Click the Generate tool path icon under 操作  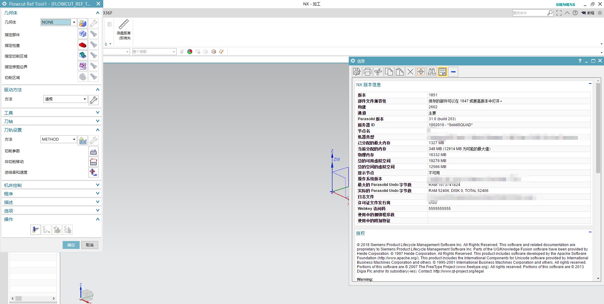(36, 230)
